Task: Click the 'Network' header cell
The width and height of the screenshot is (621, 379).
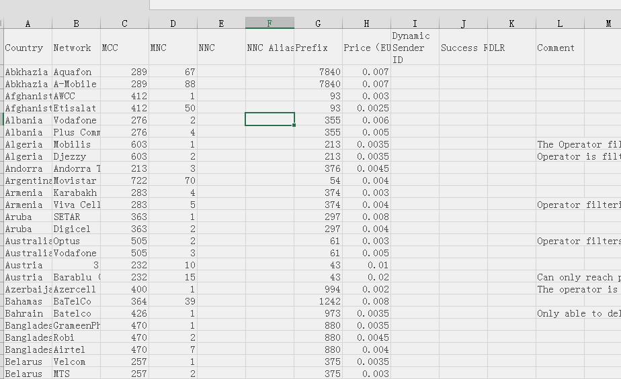Action: click(x=76, y=48)
